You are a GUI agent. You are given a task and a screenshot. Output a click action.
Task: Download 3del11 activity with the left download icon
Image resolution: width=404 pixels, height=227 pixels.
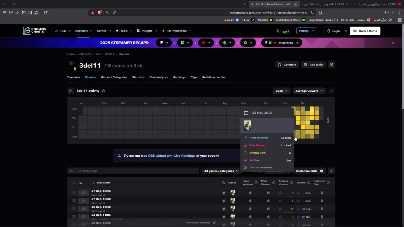(71, 91)
